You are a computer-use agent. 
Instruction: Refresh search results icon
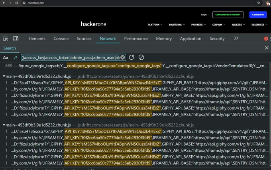[132, 57]
